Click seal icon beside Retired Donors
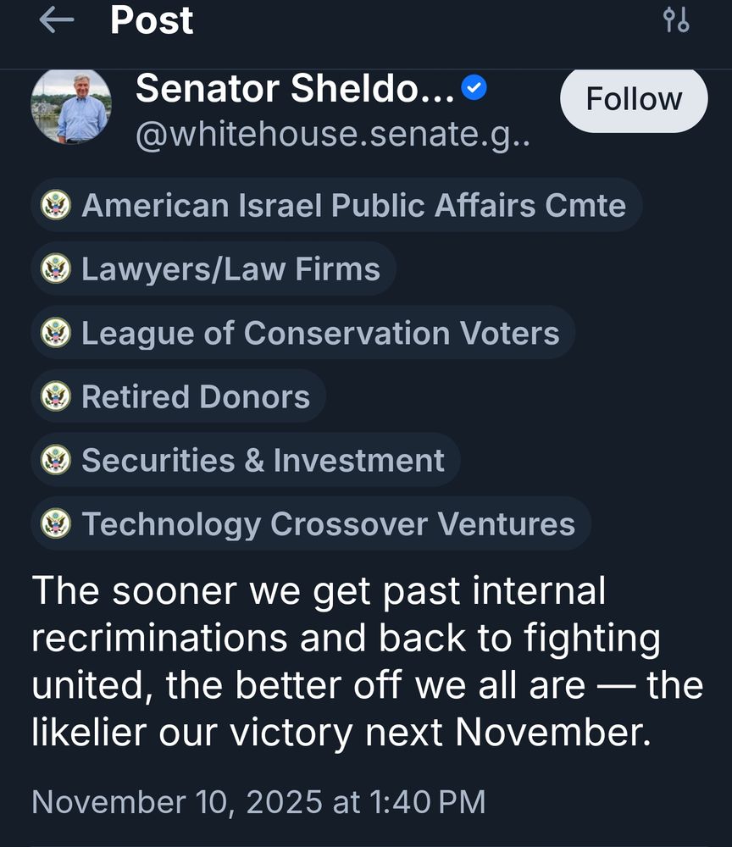Viewport: 732px width, 847px height. click(56, 396)
